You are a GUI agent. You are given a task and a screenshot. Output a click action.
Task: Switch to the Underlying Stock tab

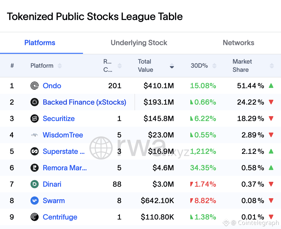139,43
